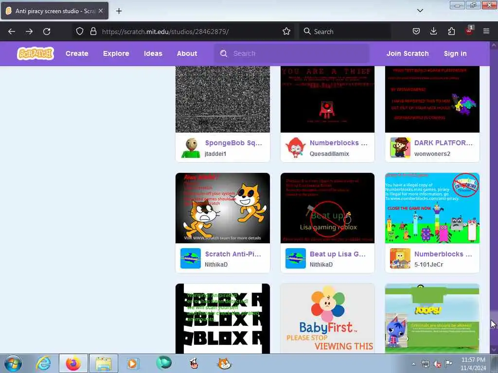
Task: Click the padlock site info icon
Action: [x=93, y=31]
